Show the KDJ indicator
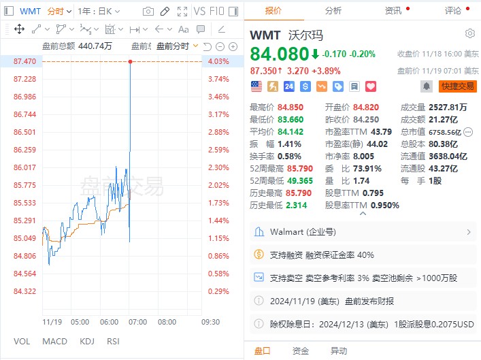This screenshot has width=481, height=360. tap(87, 341)
